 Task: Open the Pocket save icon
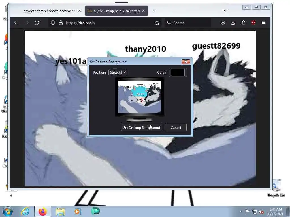click(223, 23)
